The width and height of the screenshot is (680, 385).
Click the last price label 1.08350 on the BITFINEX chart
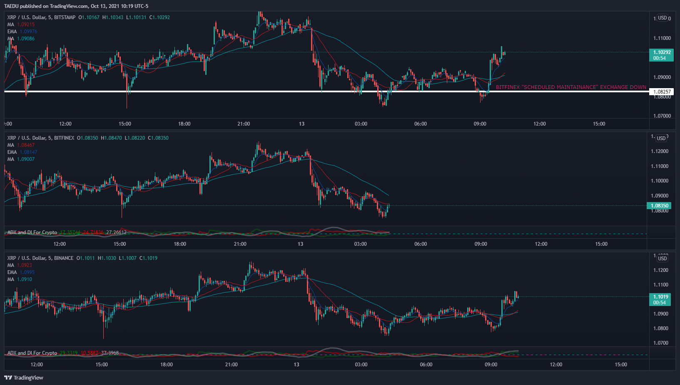tap(659, 206)
